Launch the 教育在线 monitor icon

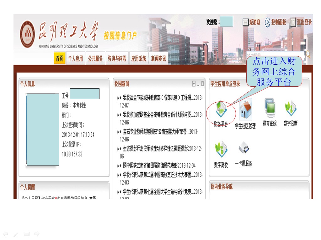point(270,109)
